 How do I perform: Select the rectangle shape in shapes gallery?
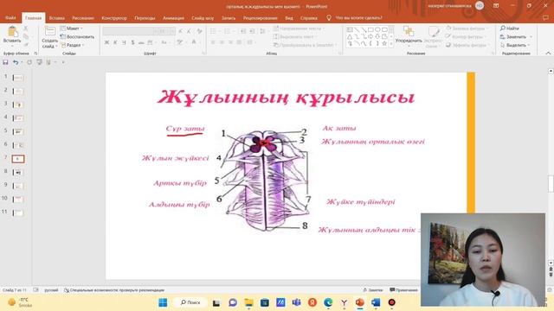(x=370, y=29)
